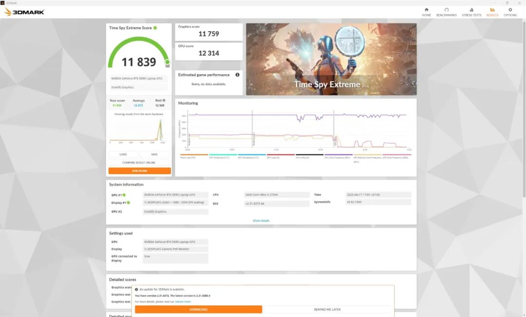The width and height of the screenshot is (526, 317).
Task: Click the info icon in the update notification
Action: [x=136, y=289]
